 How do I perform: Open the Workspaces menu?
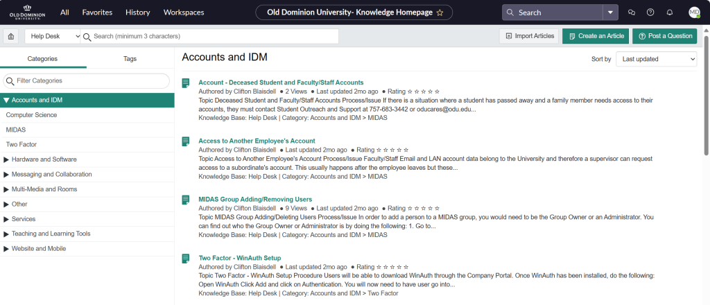pos(184,12)
